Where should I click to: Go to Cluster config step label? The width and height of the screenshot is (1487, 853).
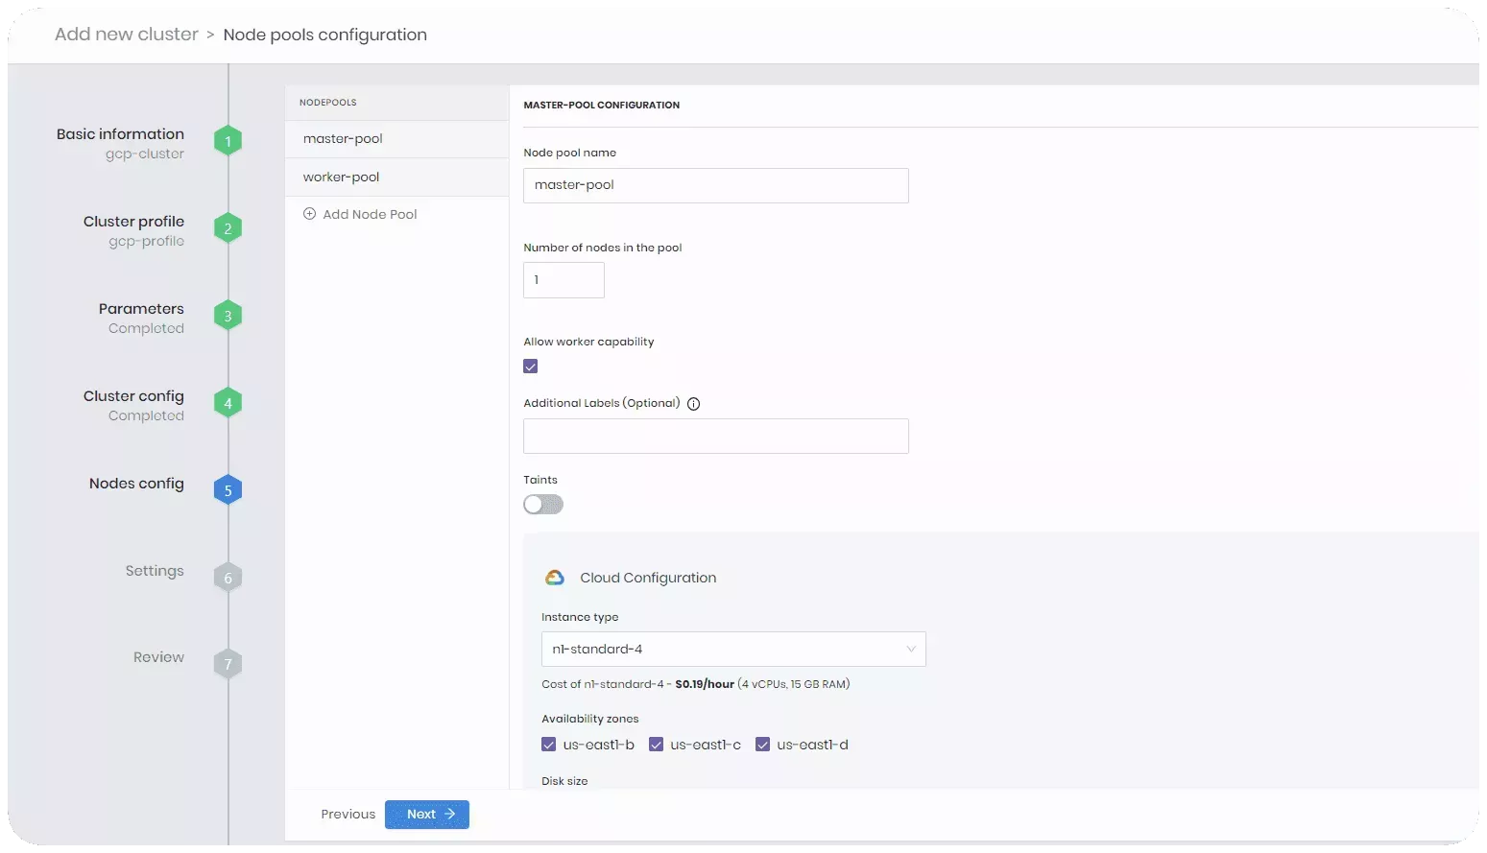tap(133, 396)
